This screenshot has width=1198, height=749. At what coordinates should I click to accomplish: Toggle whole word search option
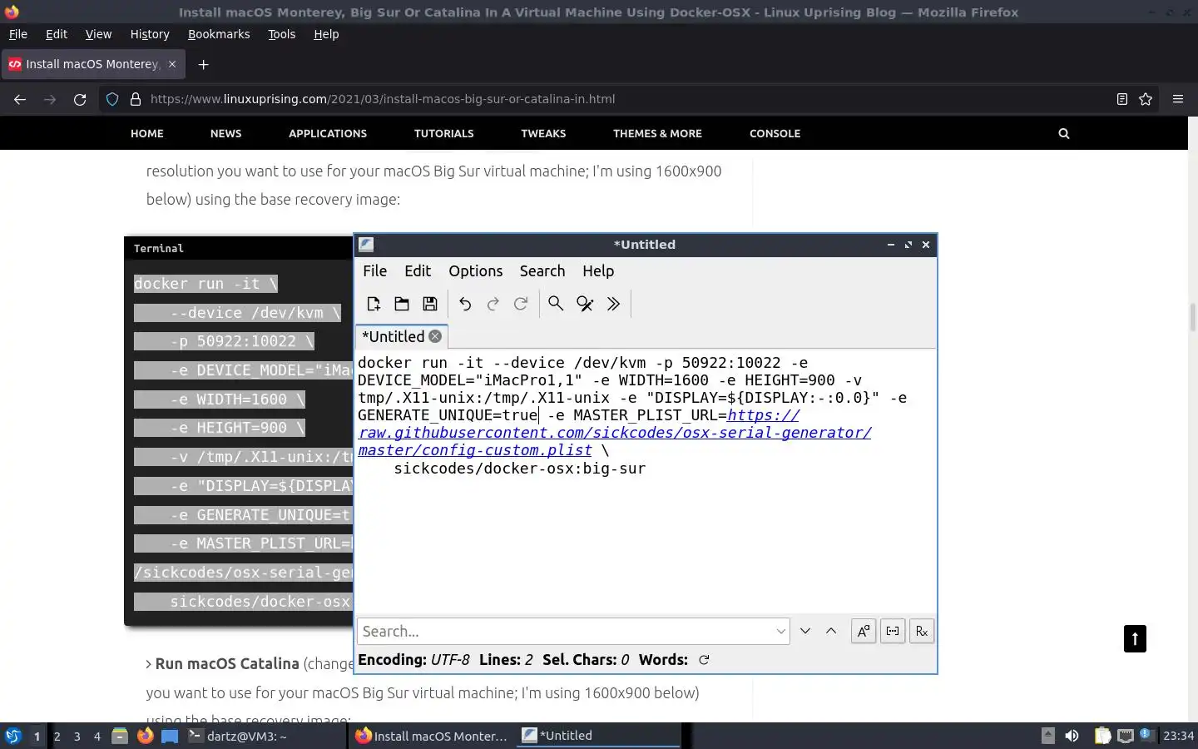pos(893,631)
